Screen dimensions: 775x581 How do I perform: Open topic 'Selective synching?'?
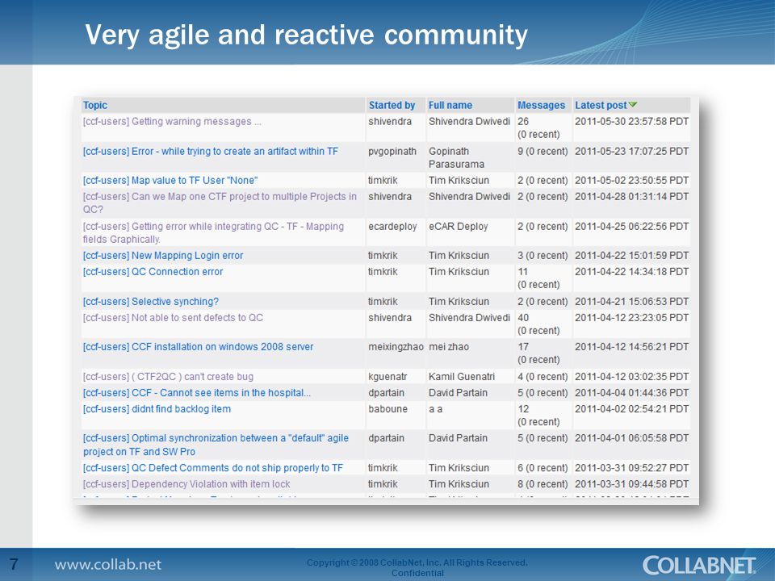pyautogui.click(x=151, y=301)
